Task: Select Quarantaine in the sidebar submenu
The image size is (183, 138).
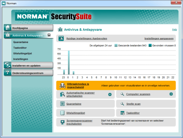Action: click(x=21, y=42)
